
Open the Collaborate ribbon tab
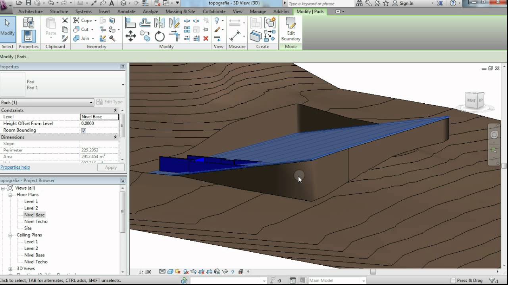tap(214, 11)
